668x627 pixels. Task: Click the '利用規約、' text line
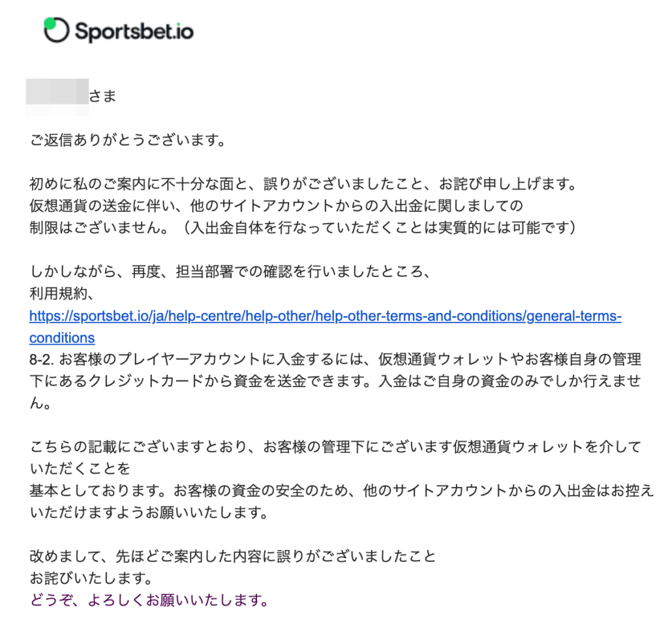pos(62,294)
